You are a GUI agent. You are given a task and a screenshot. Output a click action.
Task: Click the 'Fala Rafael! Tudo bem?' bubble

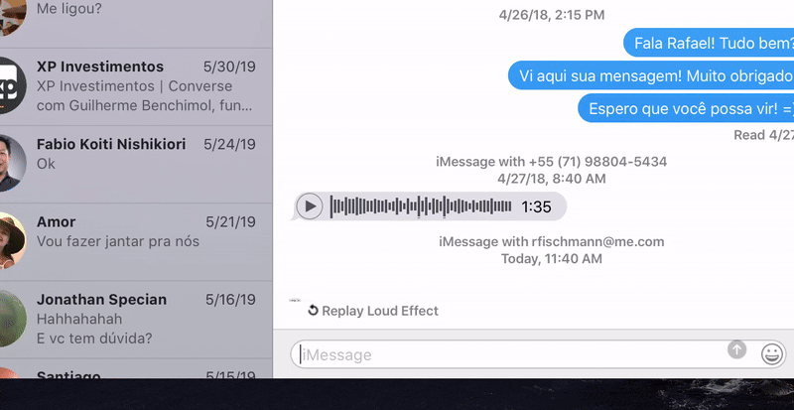[709, 43]
